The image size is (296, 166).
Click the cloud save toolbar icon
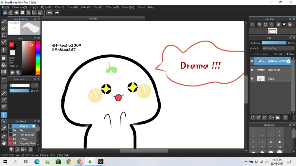point(5,13)
